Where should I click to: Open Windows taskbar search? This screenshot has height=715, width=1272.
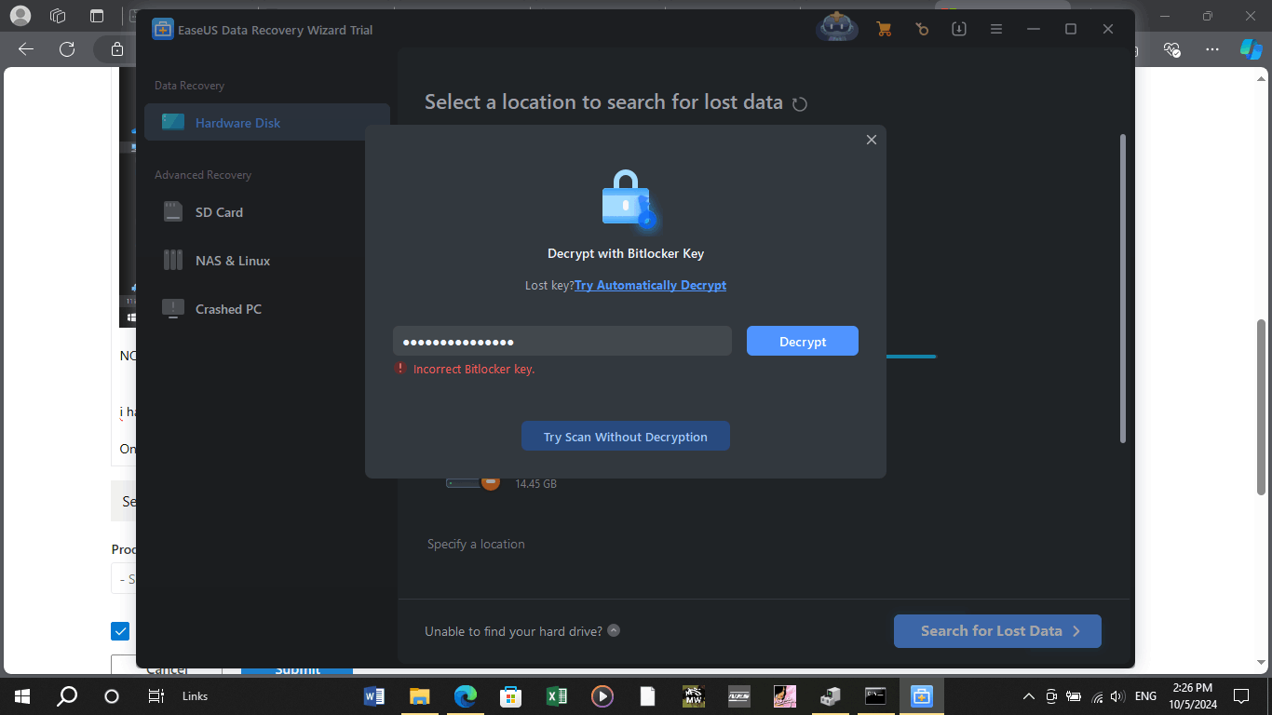67,696
